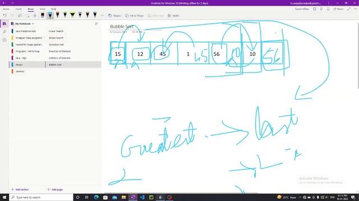The image size is (359, 201).
Task: Open the Help ribbon tab
Action: pos(53,9)
